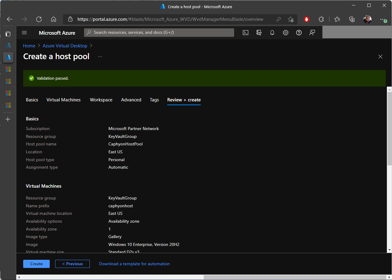
Task: Click the vertical scrollbar down arrow
Action: tap(389, 250)
